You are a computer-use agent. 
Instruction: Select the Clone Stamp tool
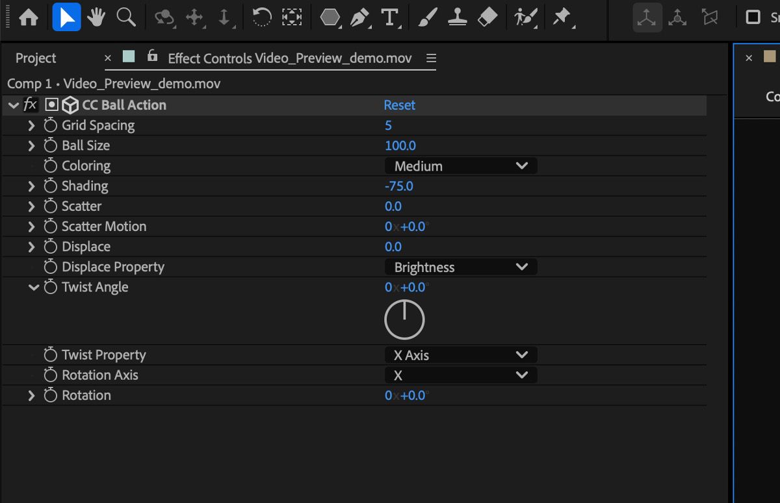point(458,18)
